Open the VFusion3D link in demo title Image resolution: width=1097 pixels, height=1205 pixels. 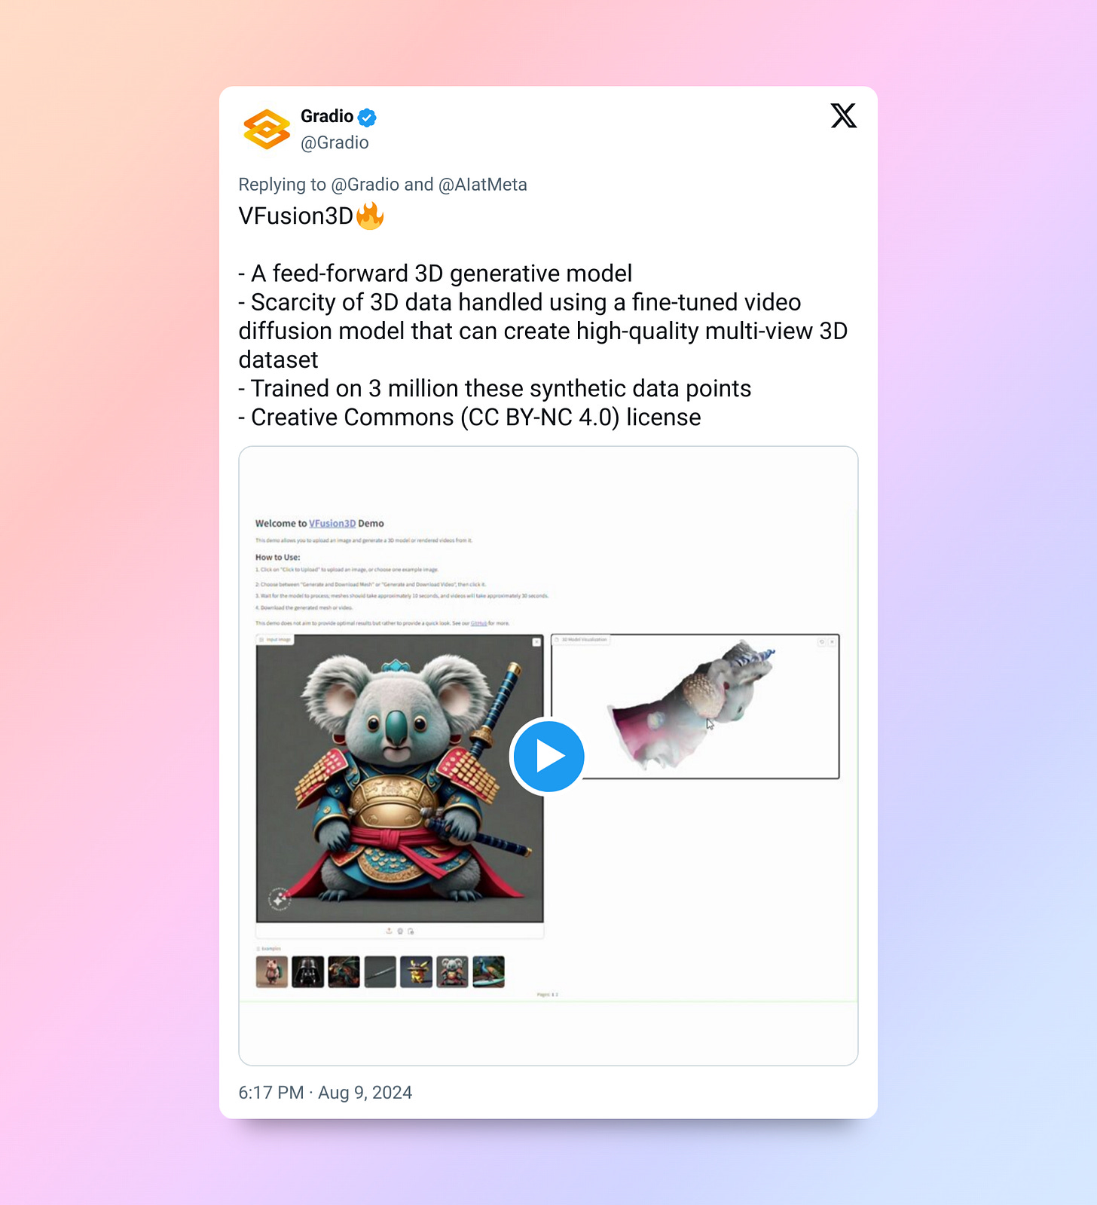(x=332, y=523)
